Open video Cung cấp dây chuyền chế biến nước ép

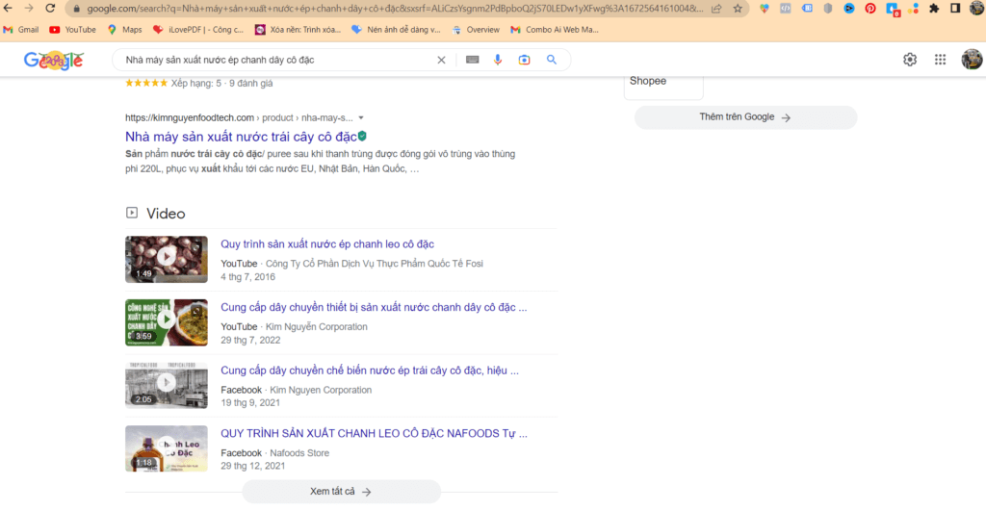point(370,370)
